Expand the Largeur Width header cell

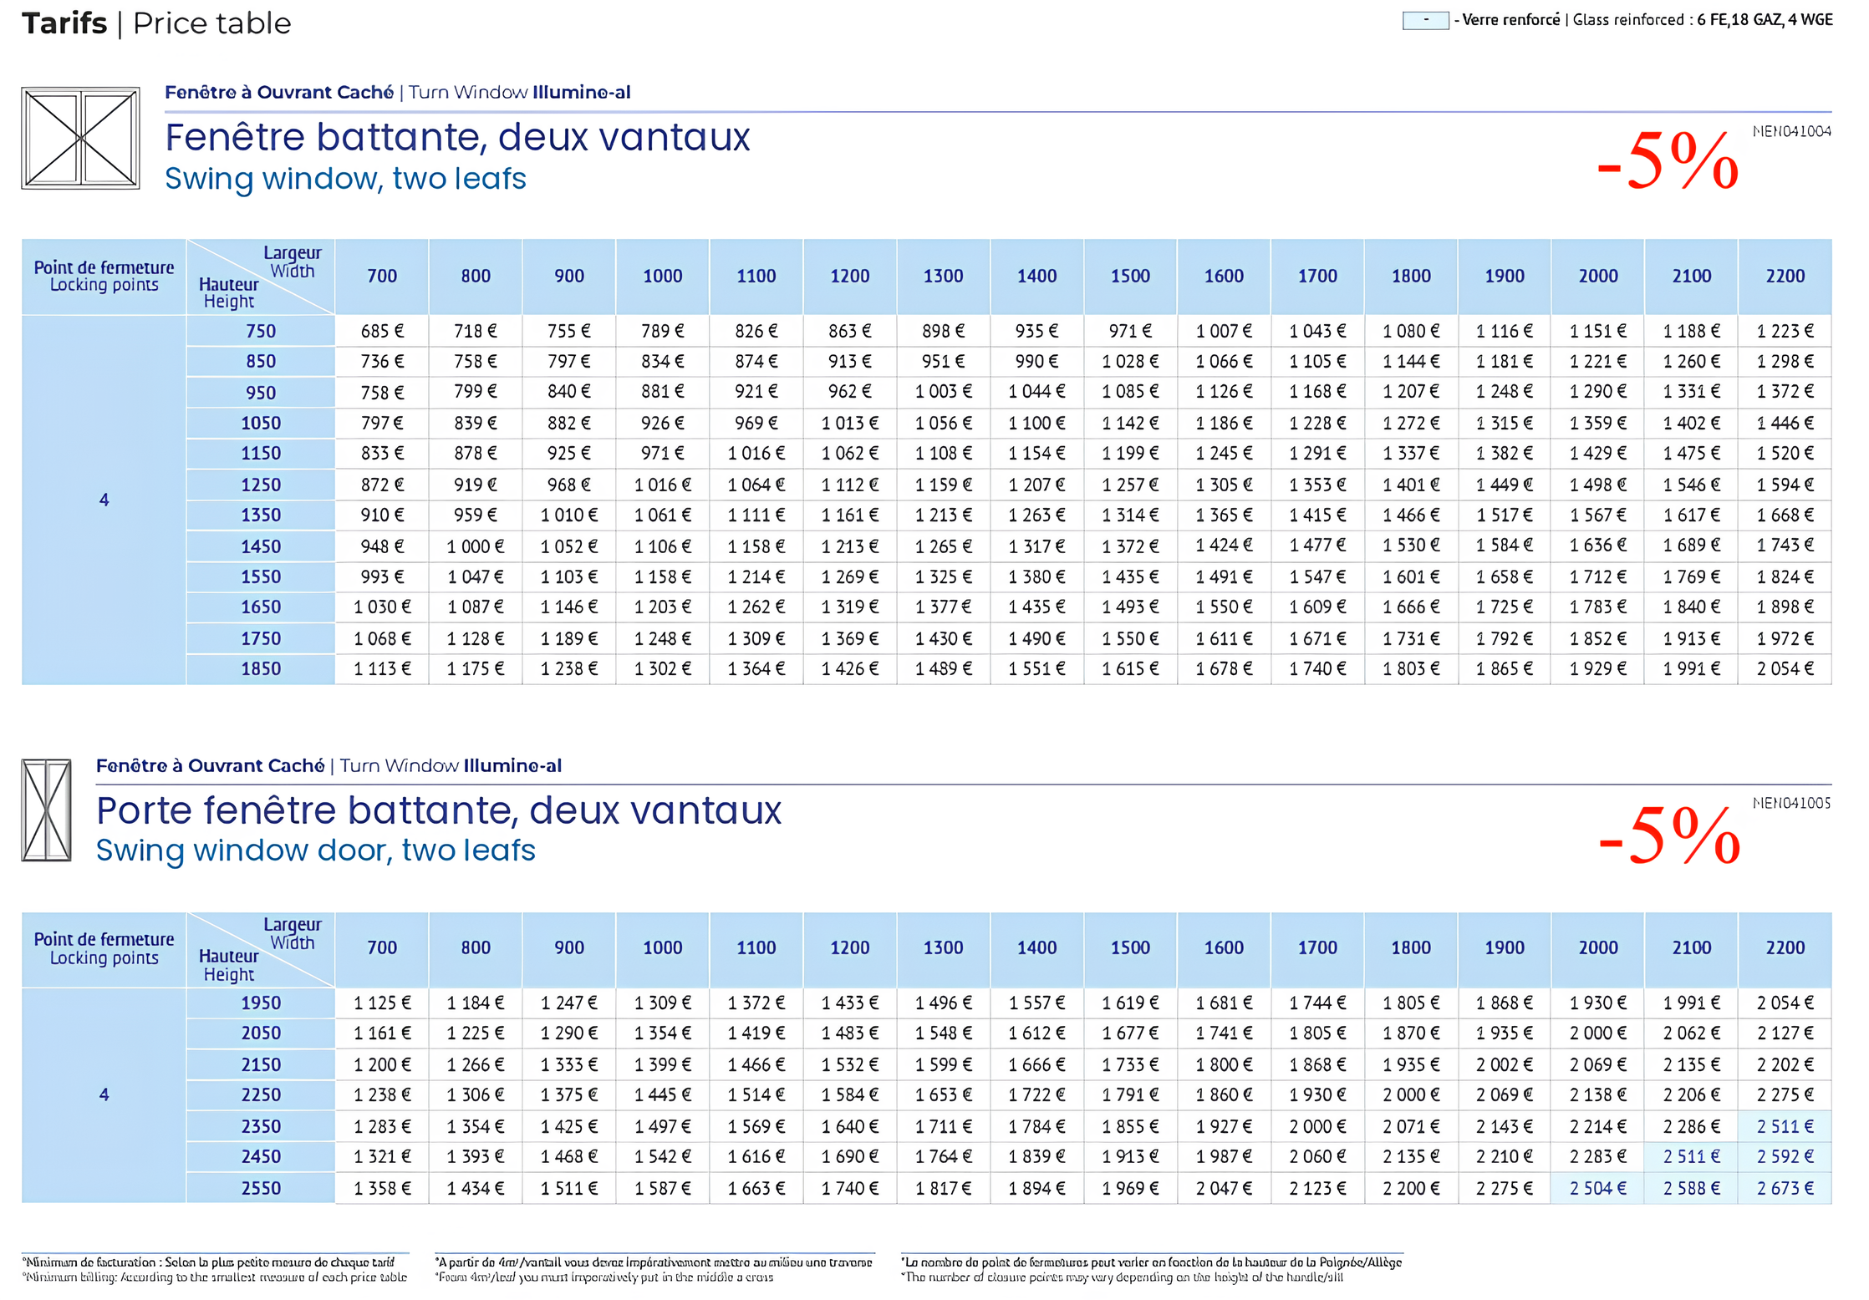coord(291,260)
